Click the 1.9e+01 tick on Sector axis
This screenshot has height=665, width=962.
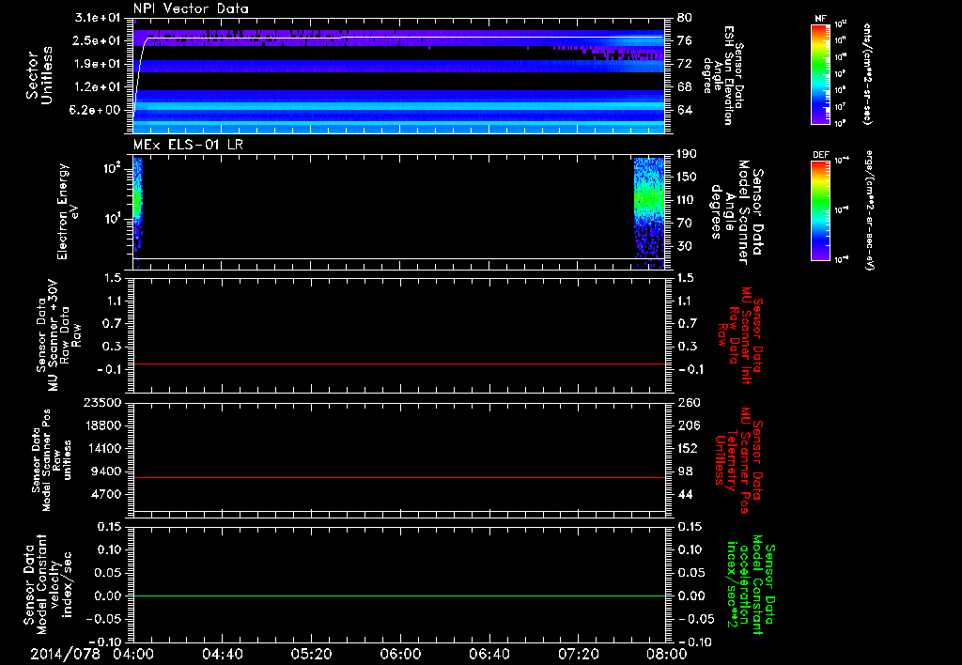tap(97, 64)
